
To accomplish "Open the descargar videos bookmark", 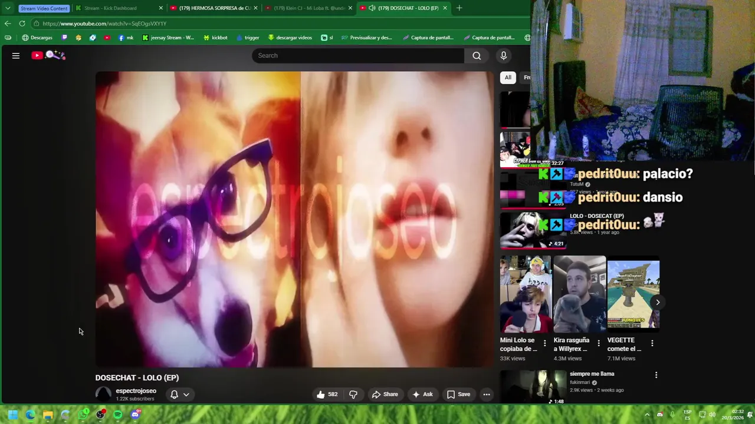I will pos(290,38).
